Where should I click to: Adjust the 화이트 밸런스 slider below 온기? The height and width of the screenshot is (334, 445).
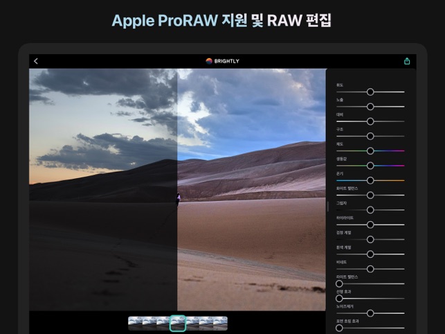(x=370, y=195)
